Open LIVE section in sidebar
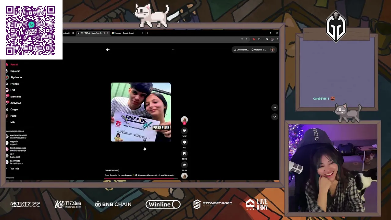Image resolution: width=391 pixels, height=220 pixels. (x=13, y=90)
